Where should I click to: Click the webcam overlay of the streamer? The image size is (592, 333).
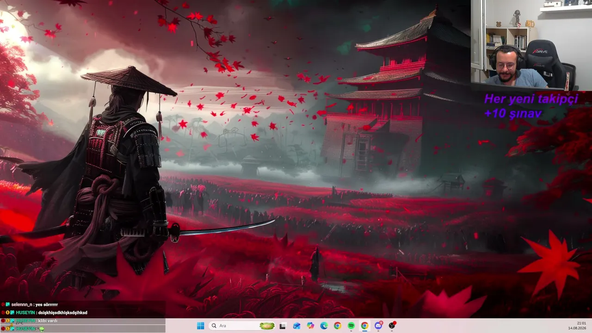(x=531, y=45)
